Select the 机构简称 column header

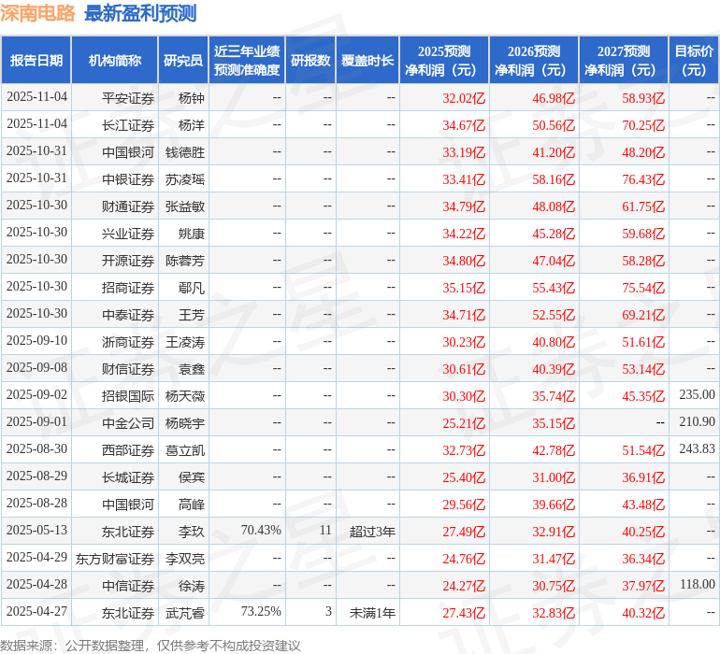tap(115, 61)
